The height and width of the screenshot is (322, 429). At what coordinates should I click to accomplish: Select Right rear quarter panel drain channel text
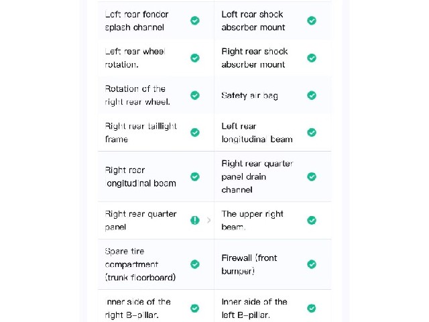tap(257, 176)
